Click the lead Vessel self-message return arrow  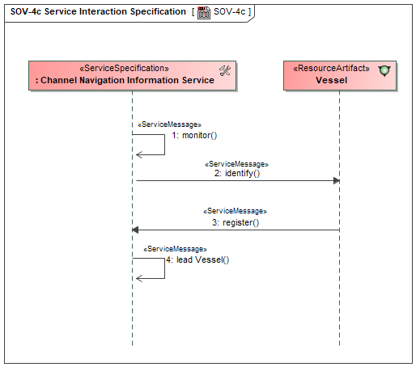point(139,278)
